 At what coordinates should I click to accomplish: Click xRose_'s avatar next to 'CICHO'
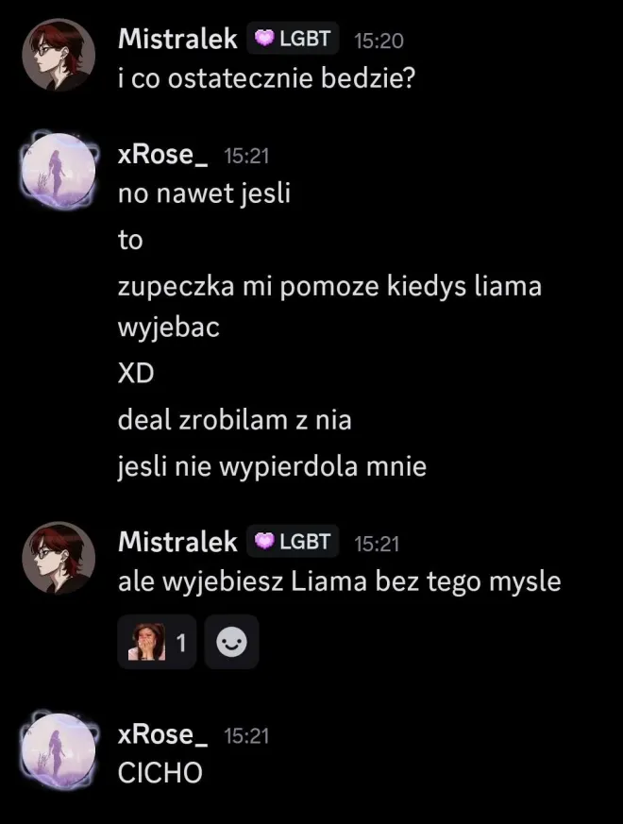click(x=59, y=750)
